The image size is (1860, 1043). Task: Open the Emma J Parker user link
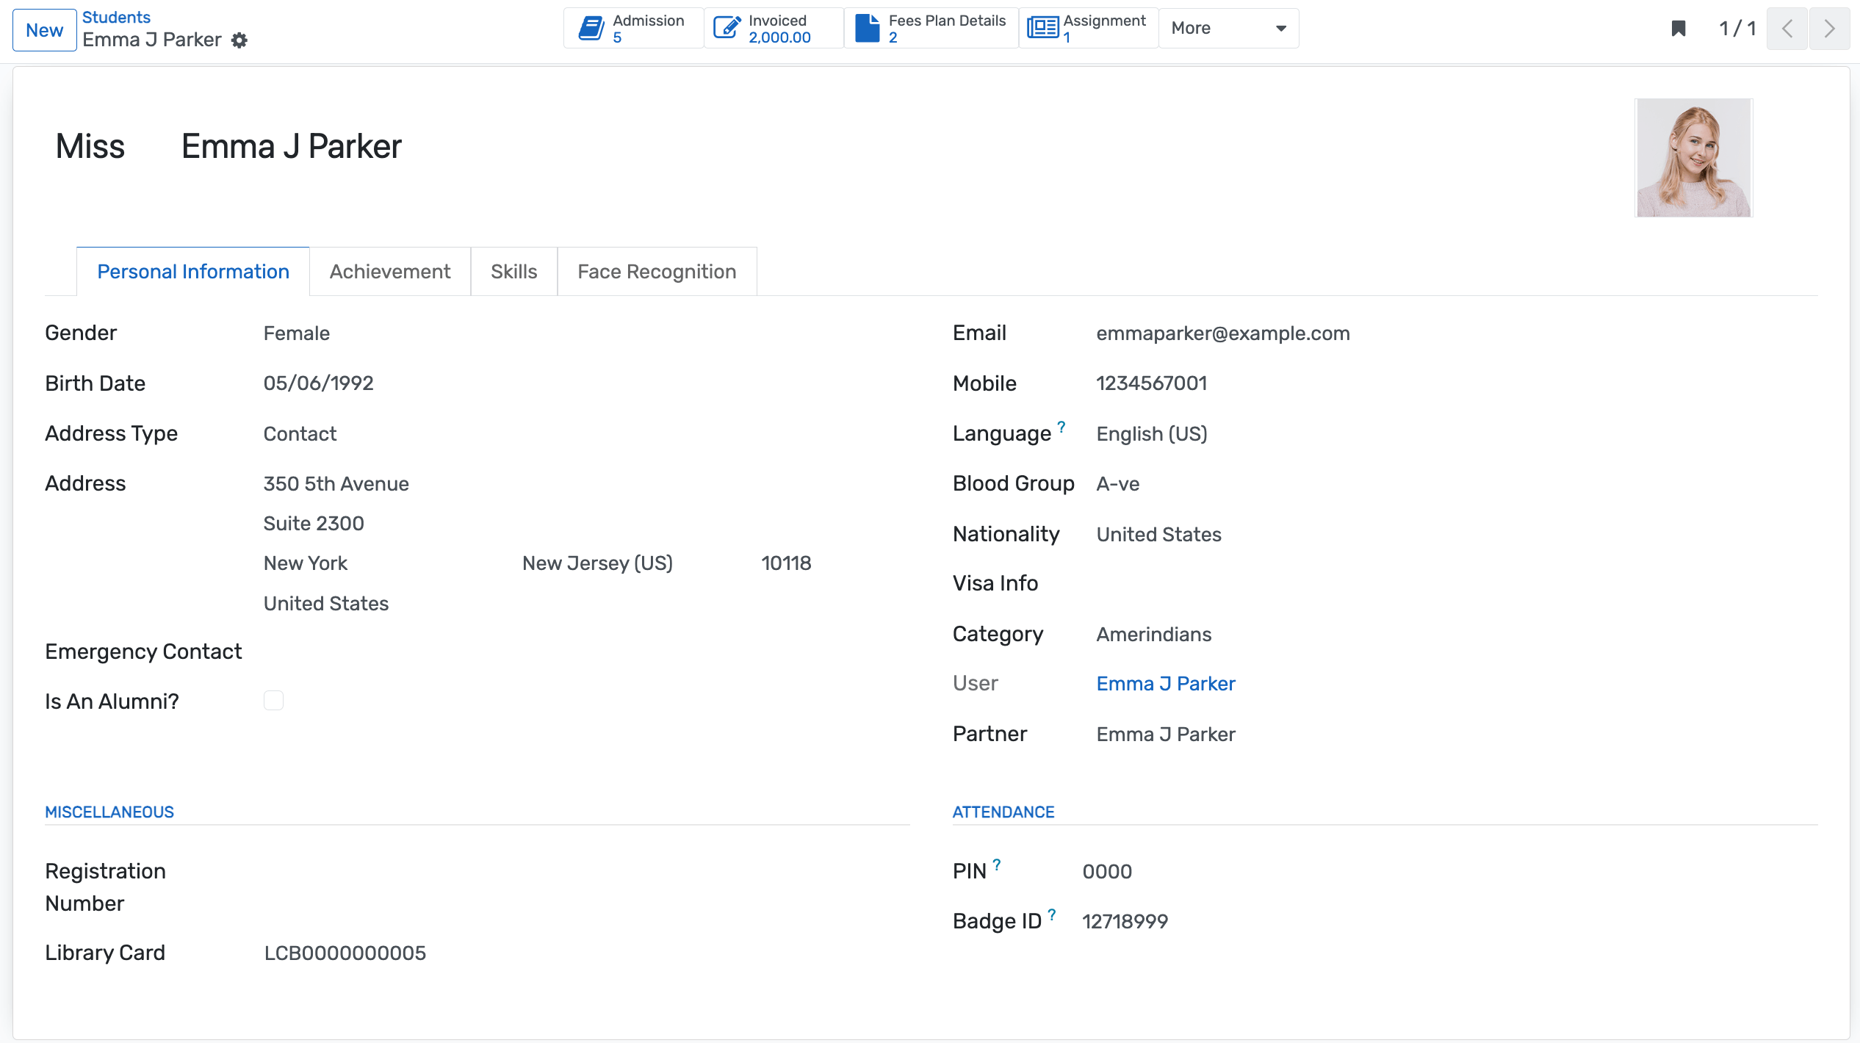(1165, 683)
